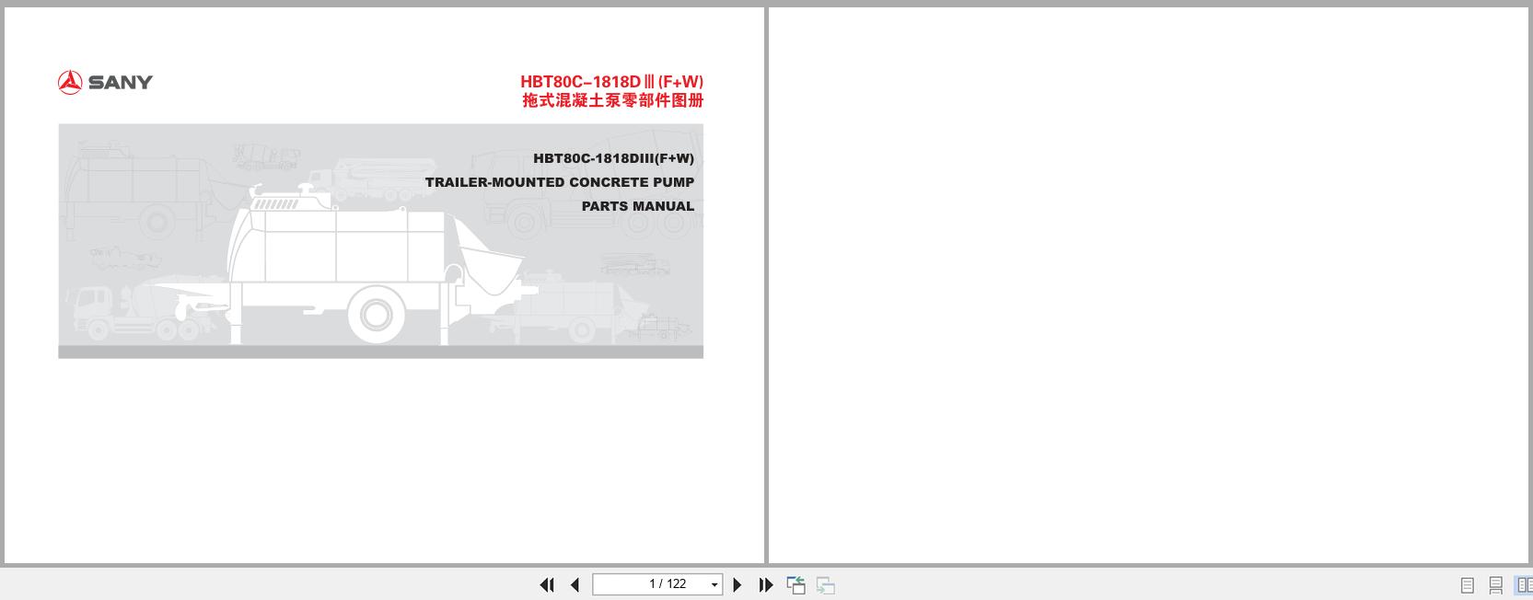Go to the first page
1533x600 pixels.
[547, 584]
